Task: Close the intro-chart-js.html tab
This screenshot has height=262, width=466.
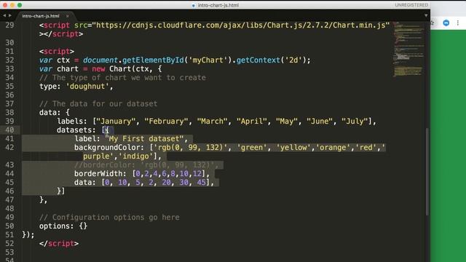Action: click(68, 16)
